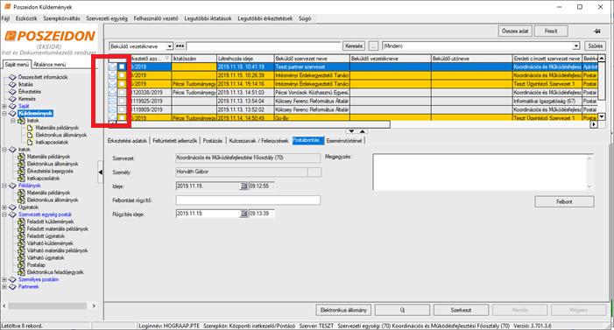Open the Szerepkörváltás menu

(61, 18)
